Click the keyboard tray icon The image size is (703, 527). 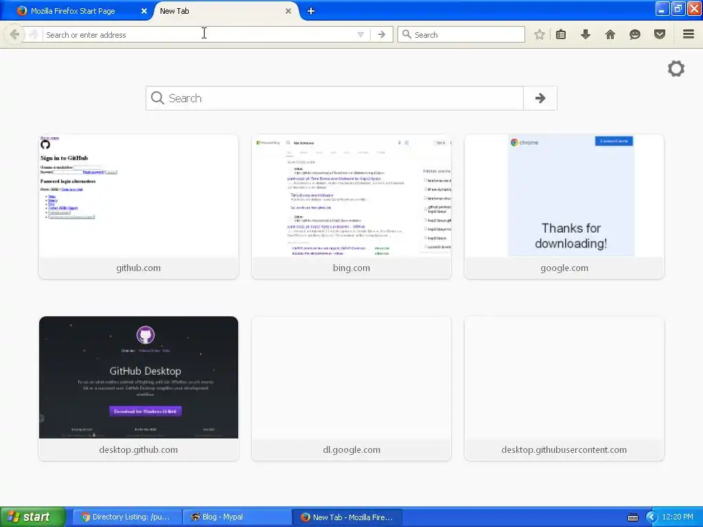(633, 517)
